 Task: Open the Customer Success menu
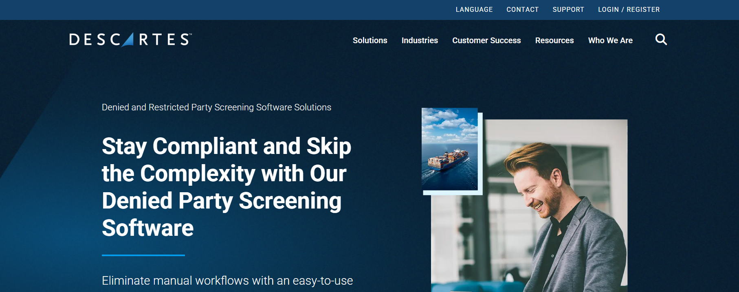pyautogui.click(x=486, y=40)
